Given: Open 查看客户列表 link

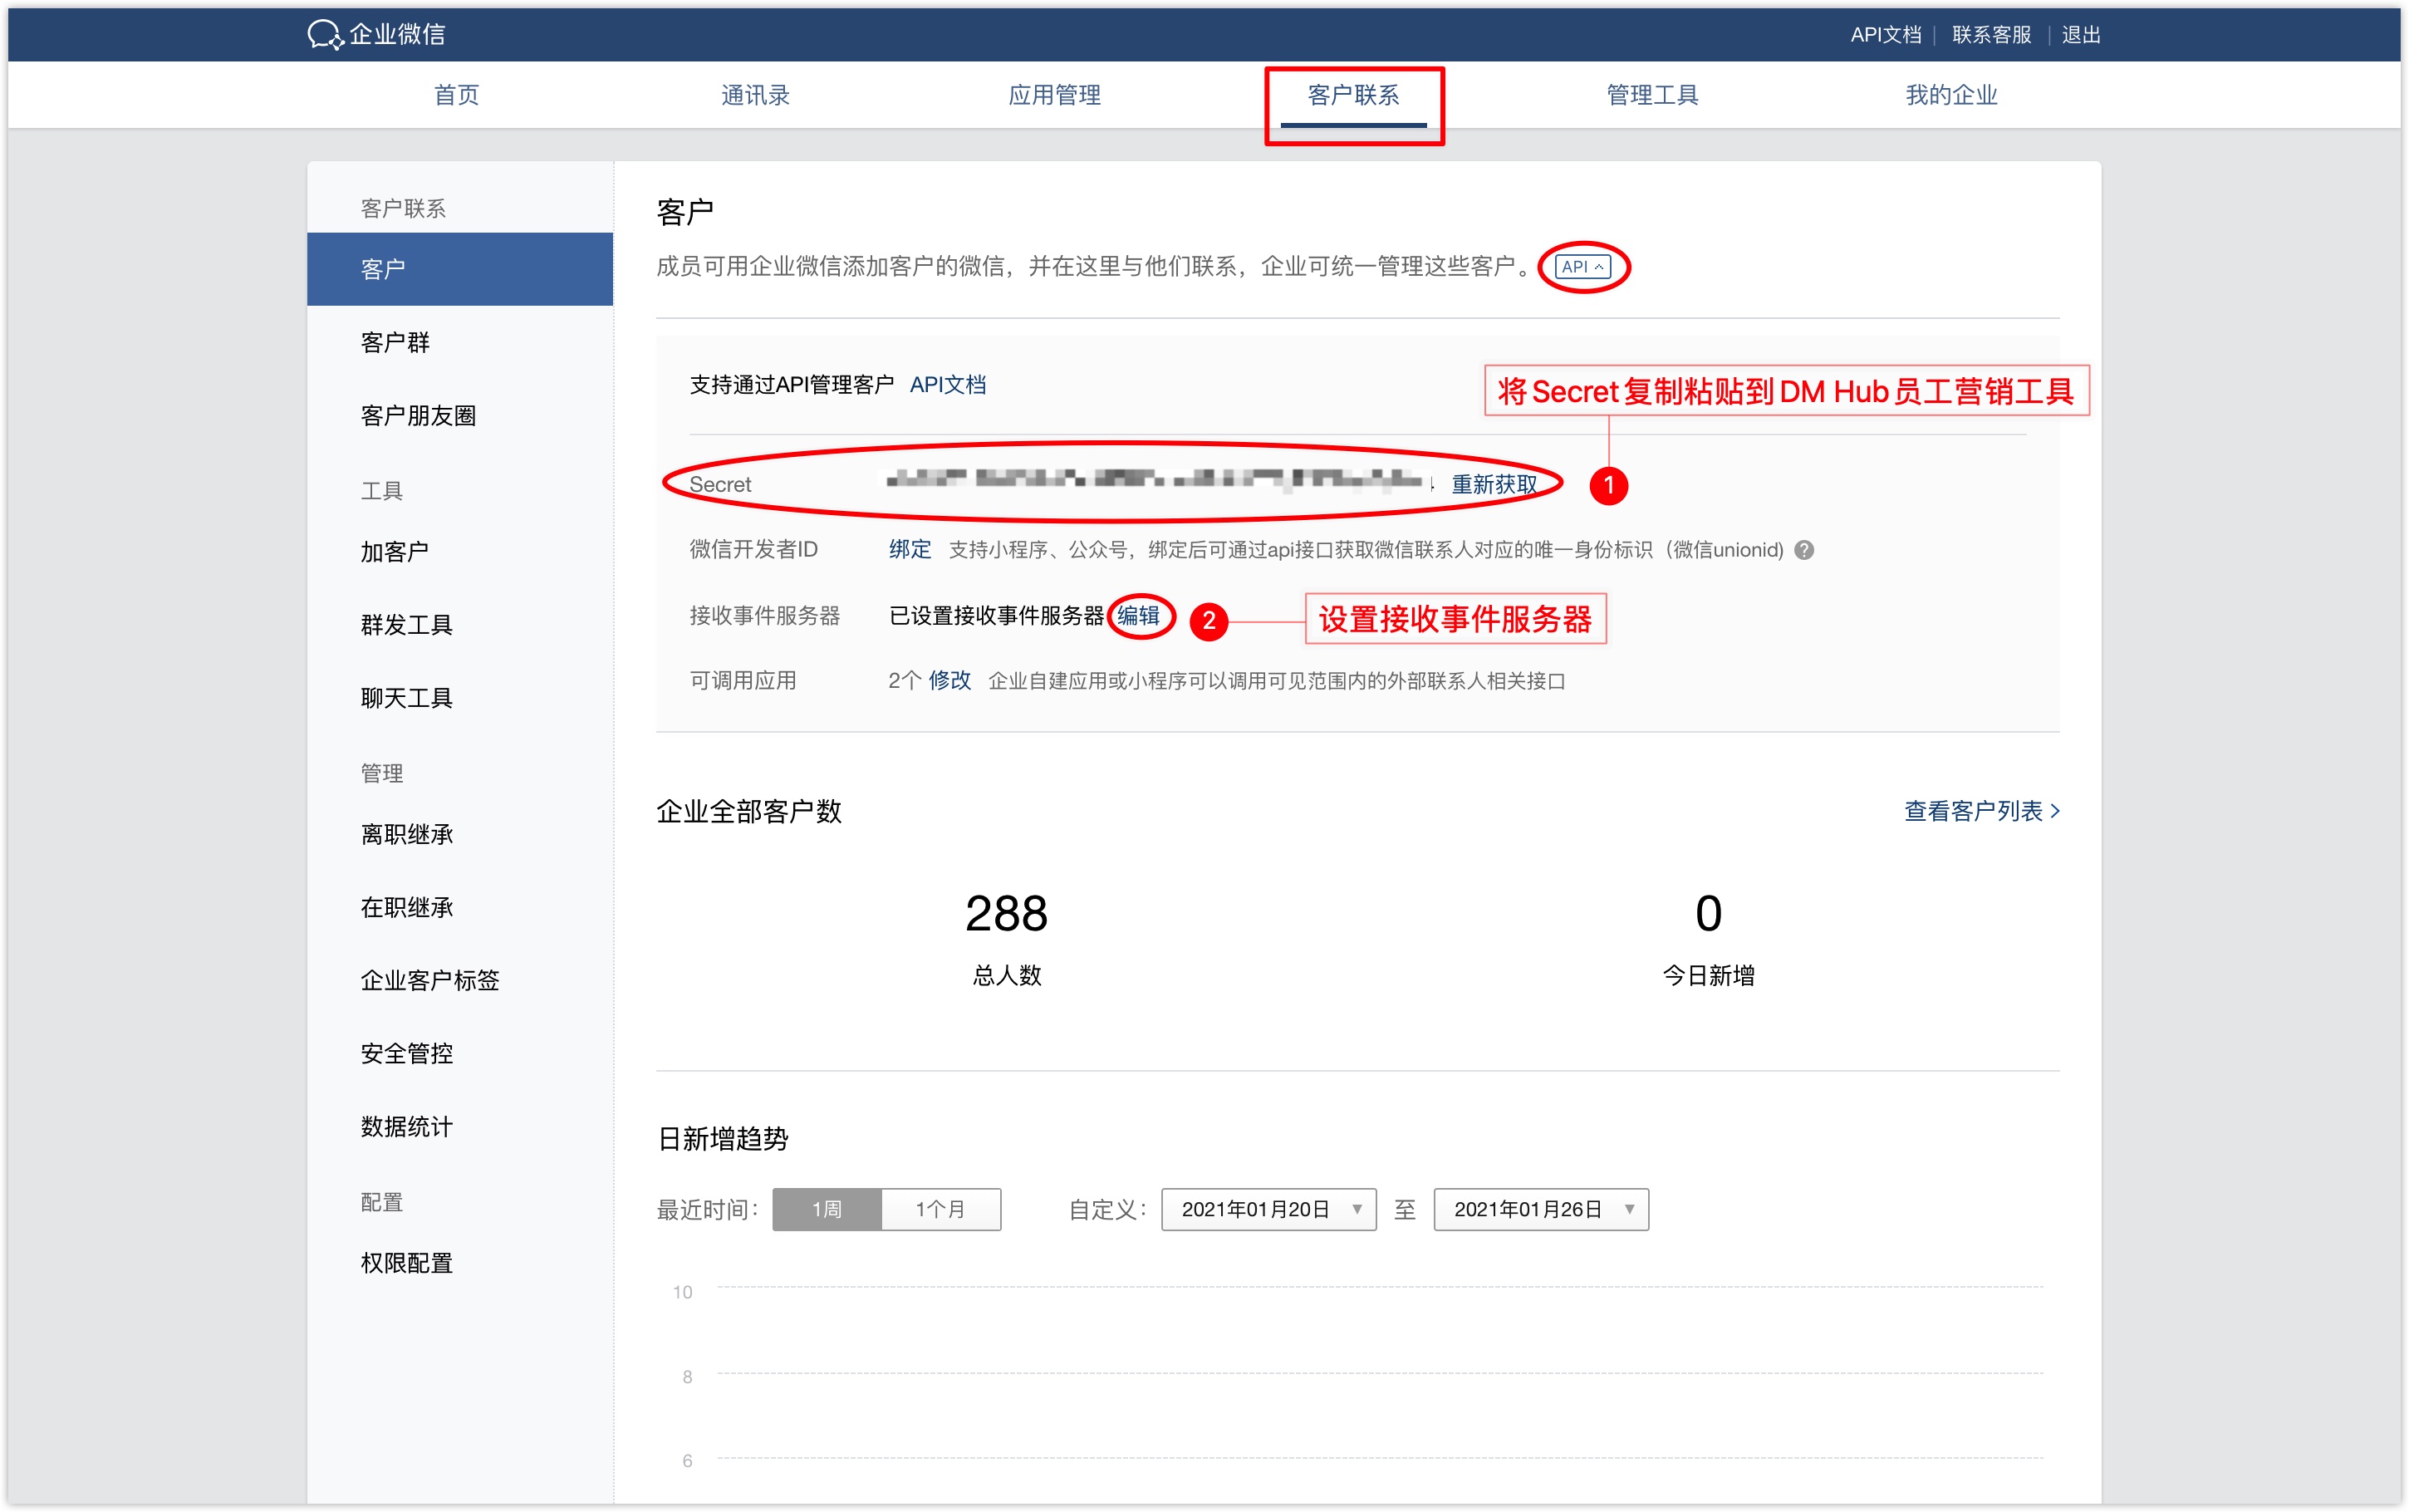Looking at the screenshot, I should pyautogui.click(x=1981, y=811).
